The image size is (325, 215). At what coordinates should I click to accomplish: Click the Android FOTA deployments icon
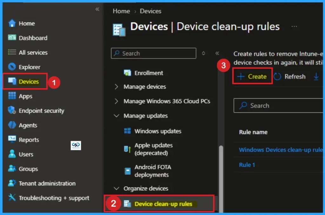coord(127,171)
